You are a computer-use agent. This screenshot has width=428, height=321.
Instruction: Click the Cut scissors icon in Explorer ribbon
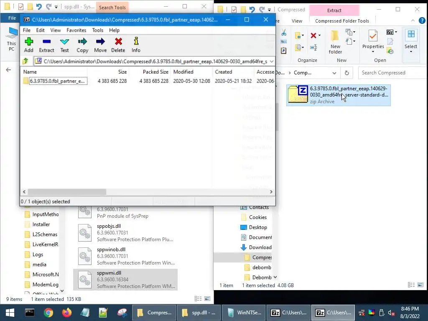(x=284, y=33)
